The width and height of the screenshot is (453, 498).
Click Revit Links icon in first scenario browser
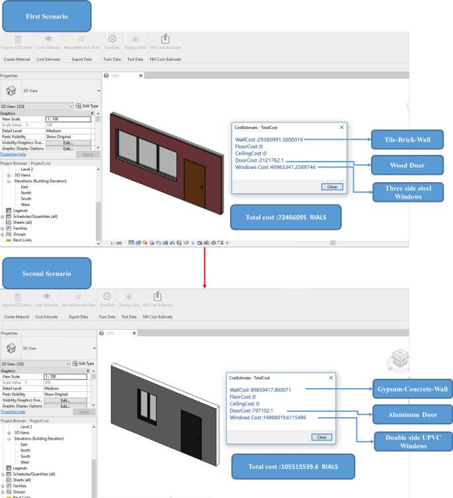(x=9, y=240)
